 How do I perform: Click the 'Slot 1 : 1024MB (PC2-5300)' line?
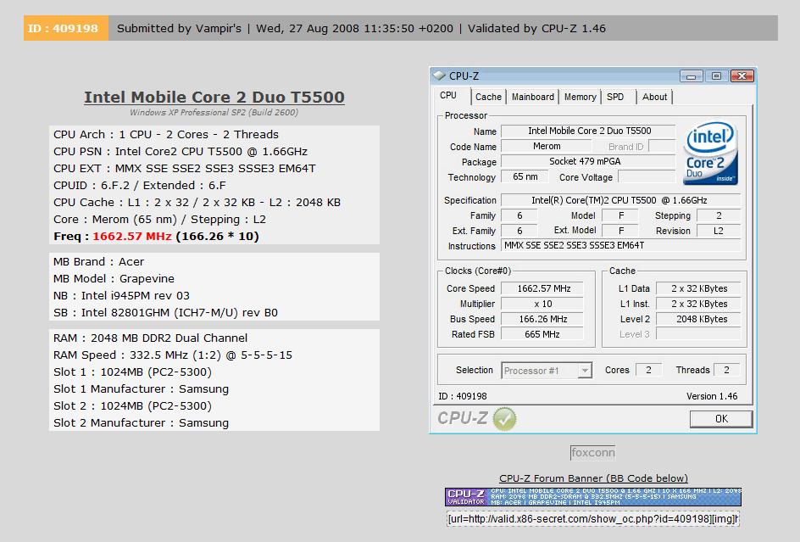[133, 372]
